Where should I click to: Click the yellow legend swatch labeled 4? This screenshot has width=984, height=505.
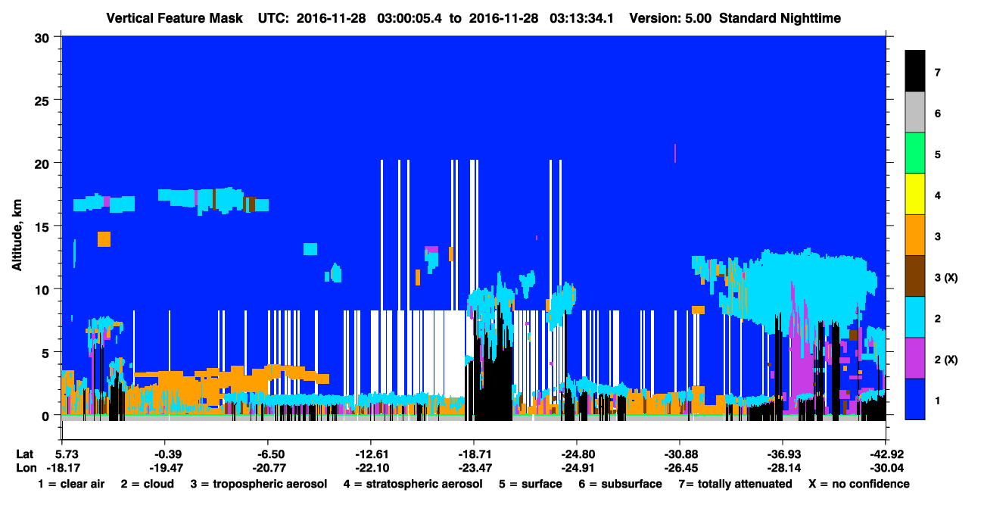pos(915,195)
